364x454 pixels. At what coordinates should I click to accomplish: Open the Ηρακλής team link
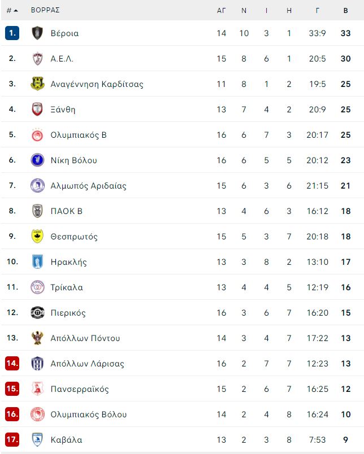[69, 262]
